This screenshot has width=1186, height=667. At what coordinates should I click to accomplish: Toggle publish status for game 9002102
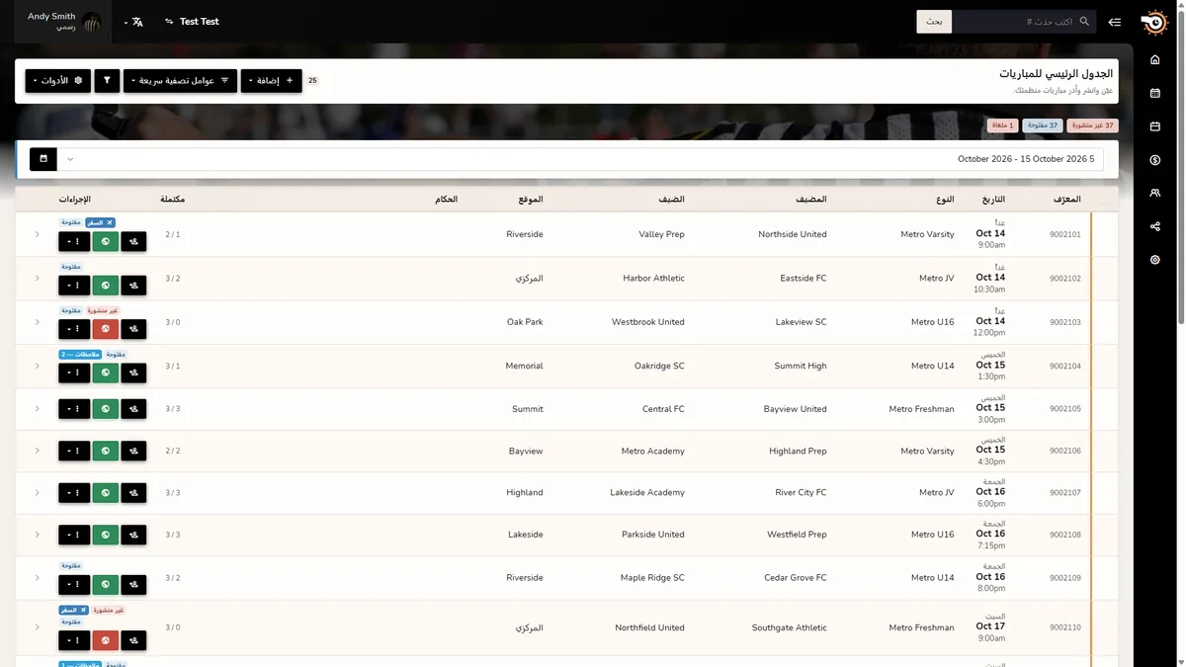tap(106, 286)
